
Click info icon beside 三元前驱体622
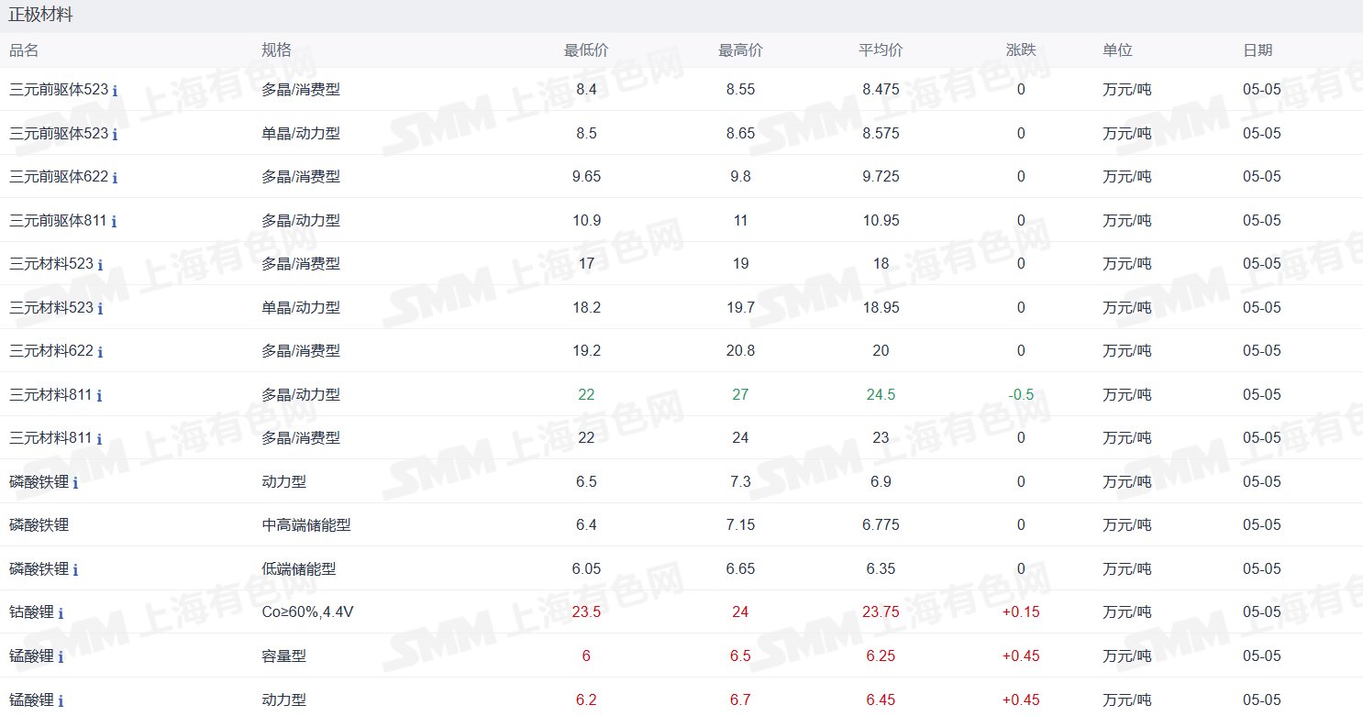(115, 178)
